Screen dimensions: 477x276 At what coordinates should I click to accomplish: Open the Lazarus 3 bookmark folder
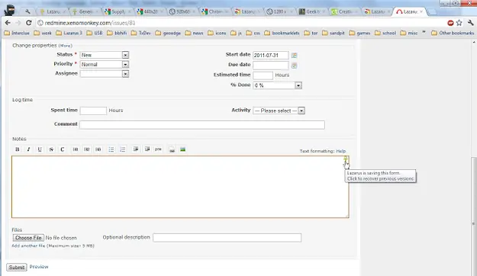click(x=69, y=33)
